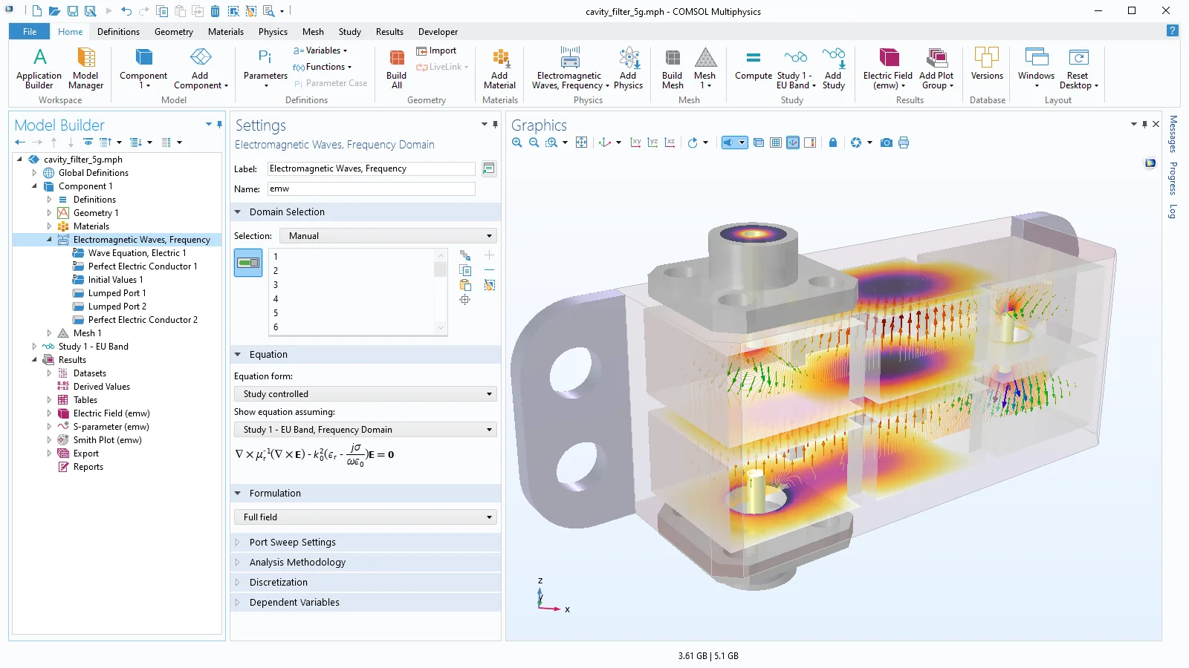
Task: Click the Build All geometry icon
Action: click(x=397, y=68)
